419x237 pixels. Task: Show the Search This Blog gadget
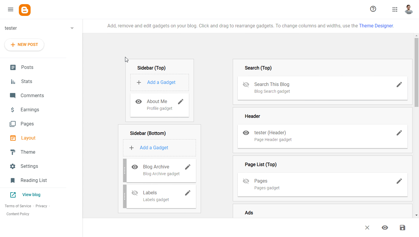pyautogui.click(x=246, y=84)
